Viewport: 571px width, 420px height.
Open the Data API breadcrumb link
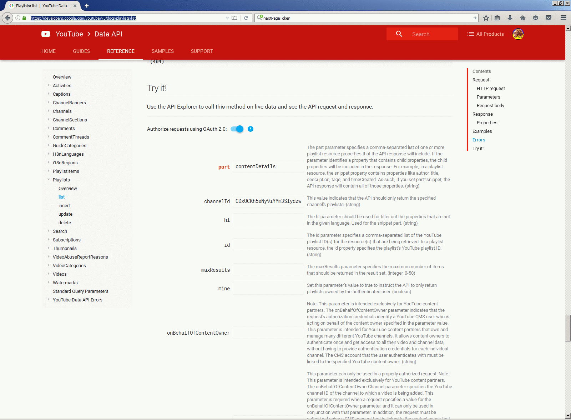click(108, 34)
